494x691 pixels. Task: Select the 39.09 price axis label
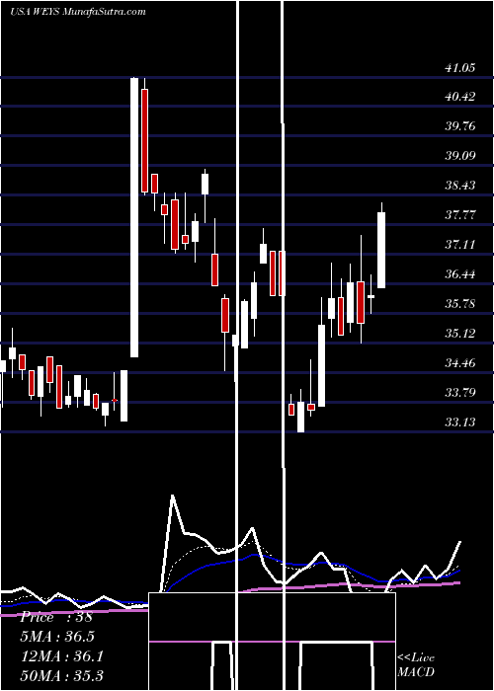click(459, 156)
